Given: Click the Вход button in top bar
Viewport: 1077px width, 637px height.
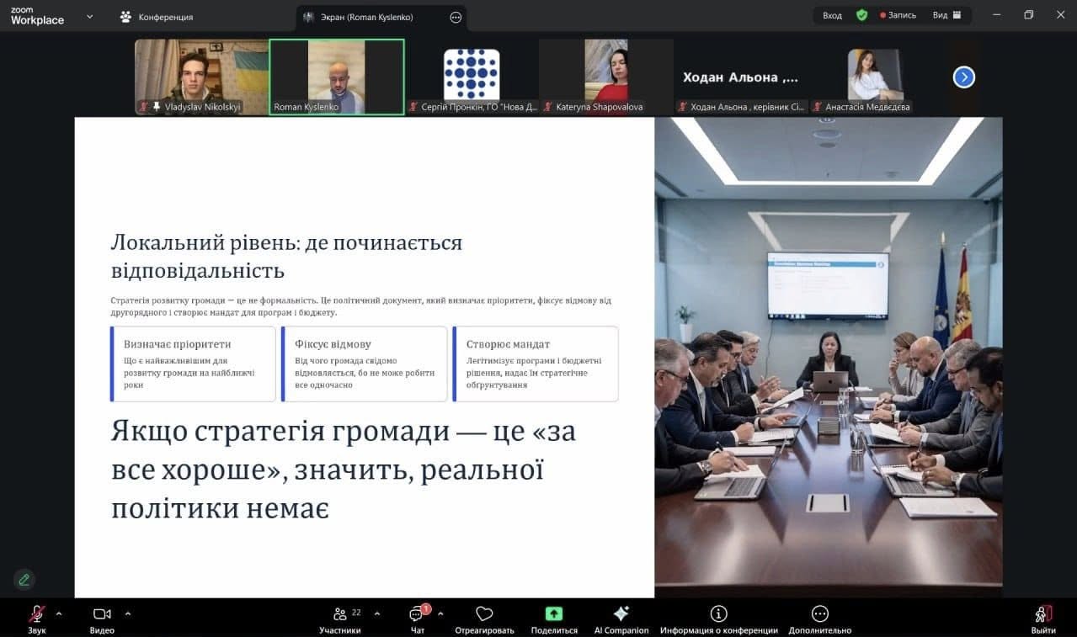Looking at the screenshot, I should tap(832, 15).
